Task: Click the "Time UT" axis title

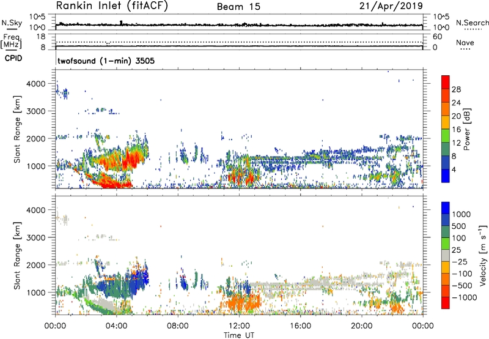Action: coord(239,335)
